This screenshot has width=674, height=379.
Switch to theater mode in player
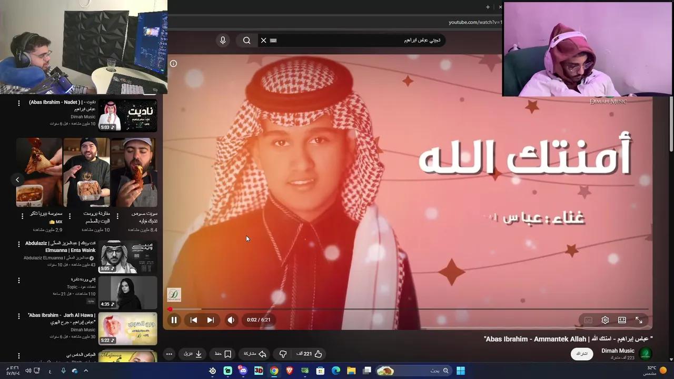(x=622, y=320)
